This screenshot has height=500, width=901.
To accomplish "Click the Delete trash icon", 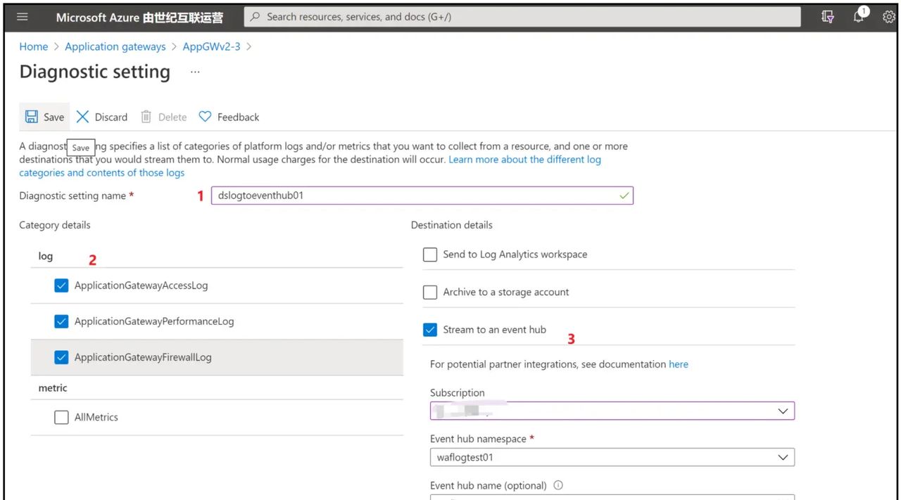I will point(146,117).
